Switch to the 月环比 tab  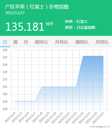coord(61,42)
